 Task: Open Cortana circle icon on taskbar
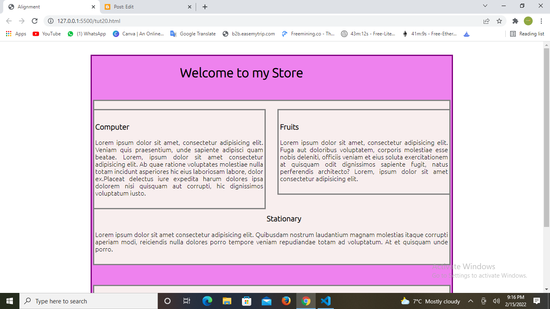pos(167,301)
